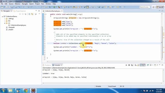Select the .project file
Viewport: 165px width, 93px height.
[x=11, y=30]
